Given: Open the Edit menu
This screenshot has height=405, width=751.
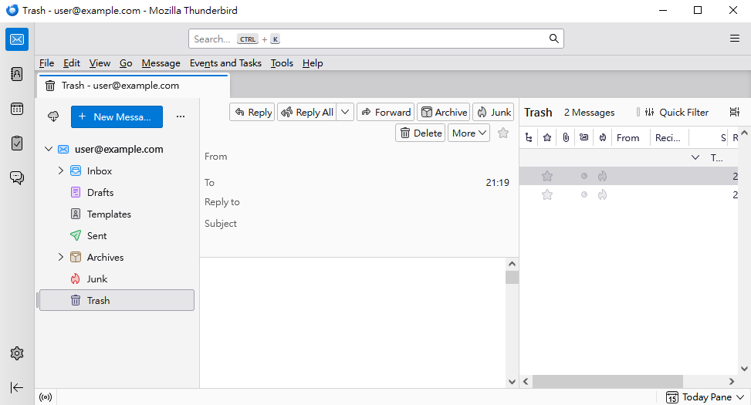Looking at the screenshot, I should 71,63.
